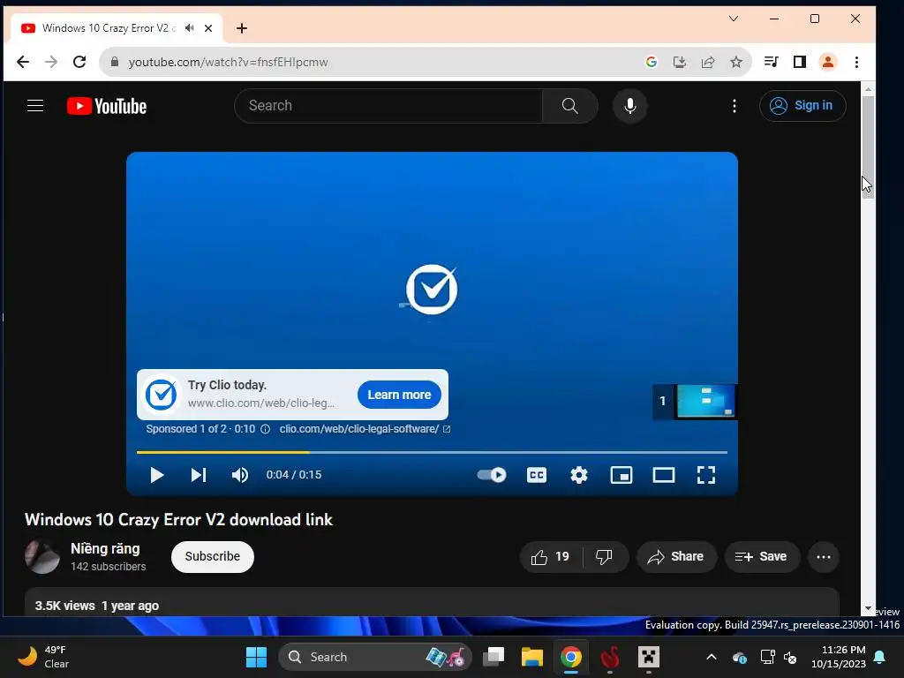Save the video to a playlist

(x=762, y=557)
